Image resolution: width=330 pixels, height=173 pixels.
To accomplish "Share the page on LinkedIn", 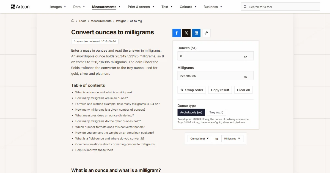I will point(196,33).
